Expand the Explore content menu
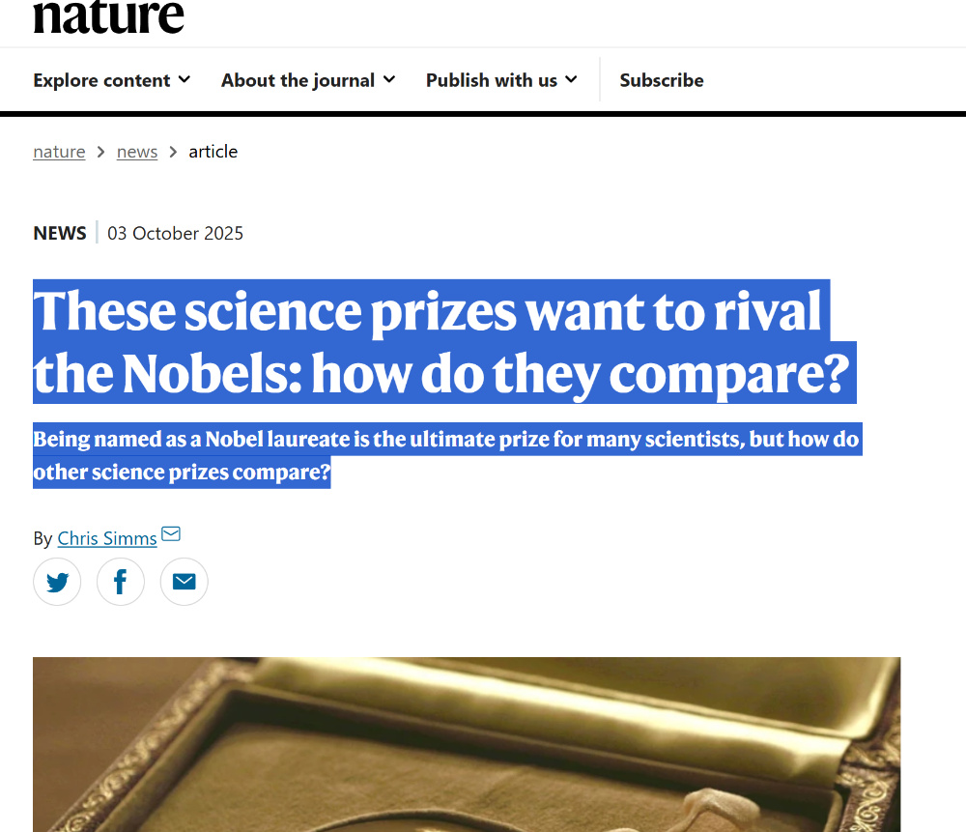This screenshot has width=966, height=832. point(111,80)
